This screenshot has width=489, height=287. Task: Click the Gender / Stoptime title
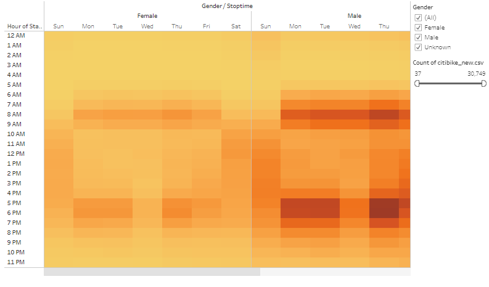pos(227,6)
